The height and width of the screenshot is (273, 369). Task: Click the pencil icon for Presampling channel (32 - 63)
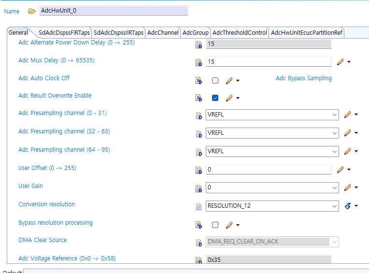(348, 133)
